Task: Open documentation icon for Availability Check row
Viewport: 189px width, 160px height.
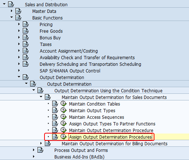Action: [x=26, y=57]
